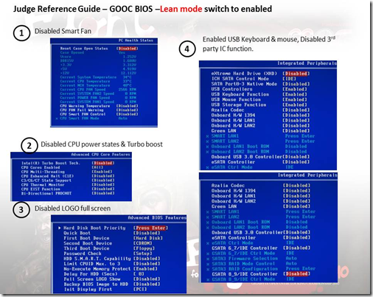Click 'Disabled CPU power states & Turbo boost' caption
Viewport: 373px width, 297px height.
click(102, 144)
